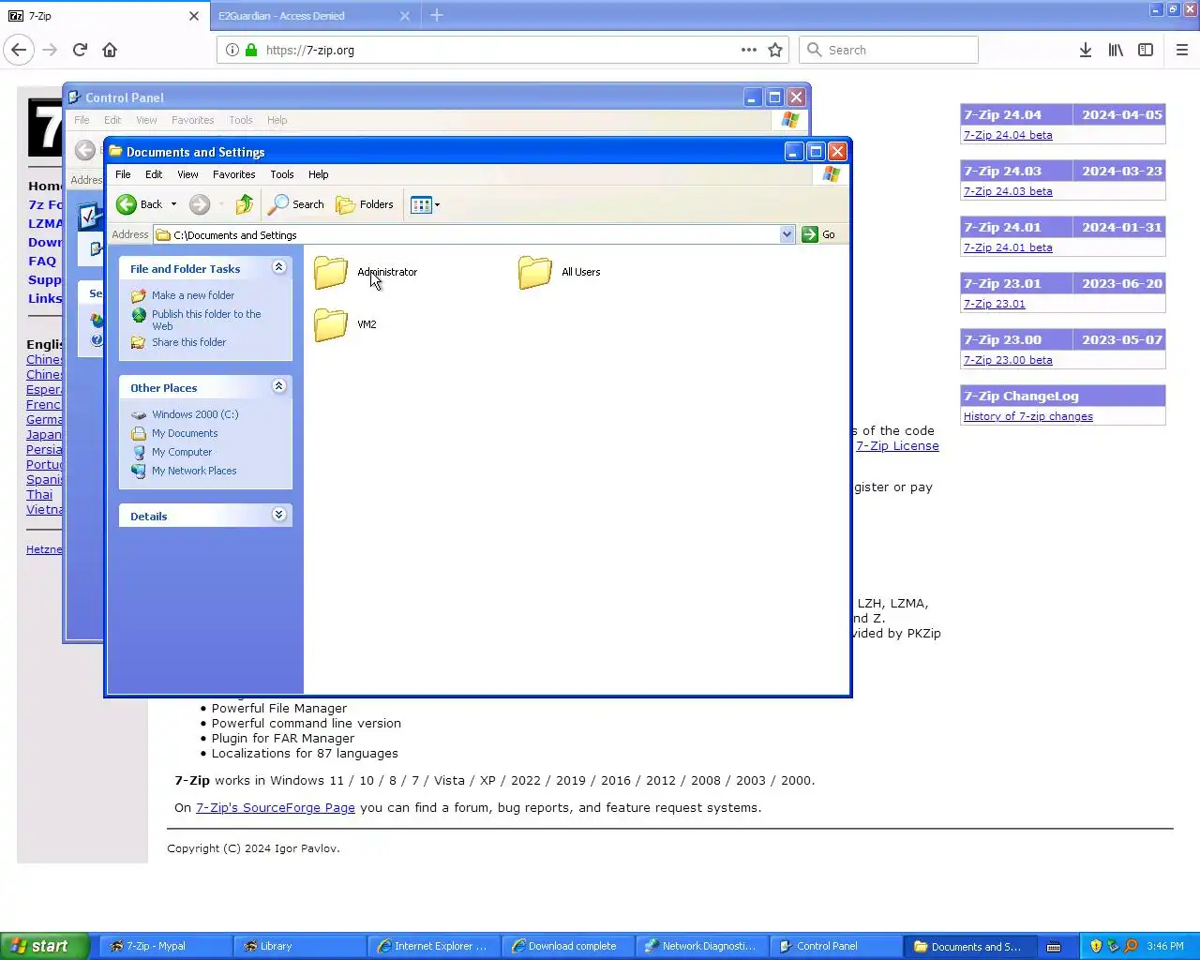Open the Tools menu in Documents and Settings
1200x960 pixels.
pyautogui.click(x=281, y=174)
